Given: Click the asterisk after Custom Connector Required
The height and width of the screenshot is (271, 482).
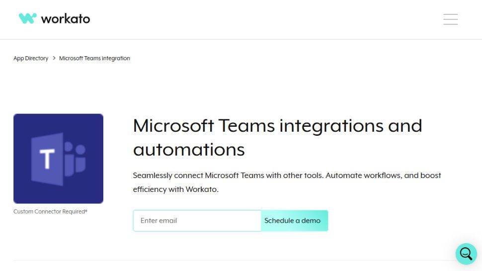Looking at the screenshot, I should tap(86, 211).
